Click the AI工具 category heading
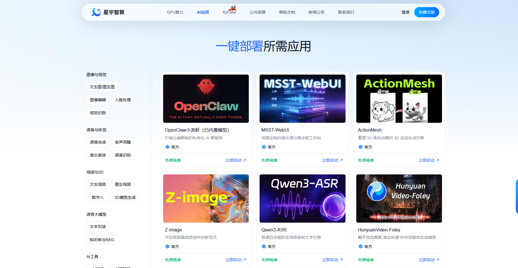 (92, 257)
